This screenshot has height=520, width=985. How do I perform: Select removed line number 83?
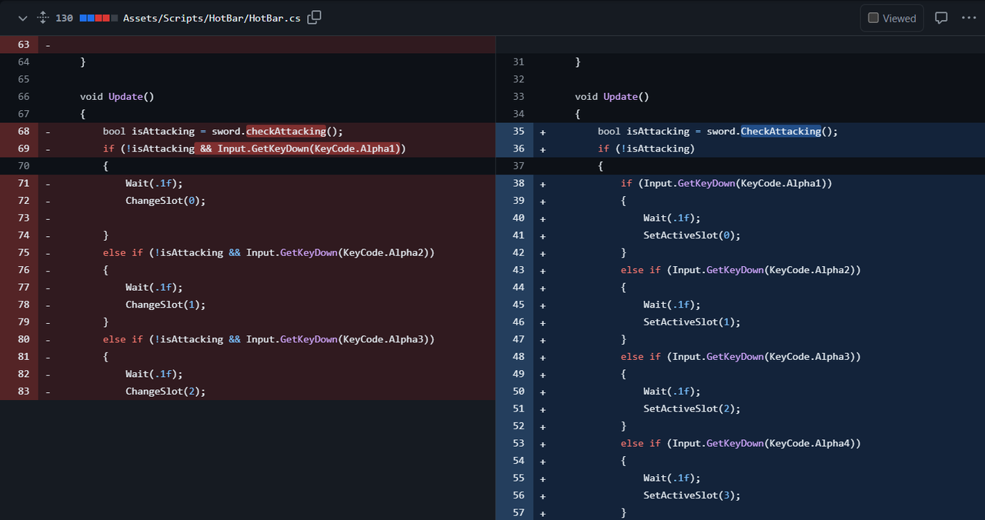coord(23,392)
